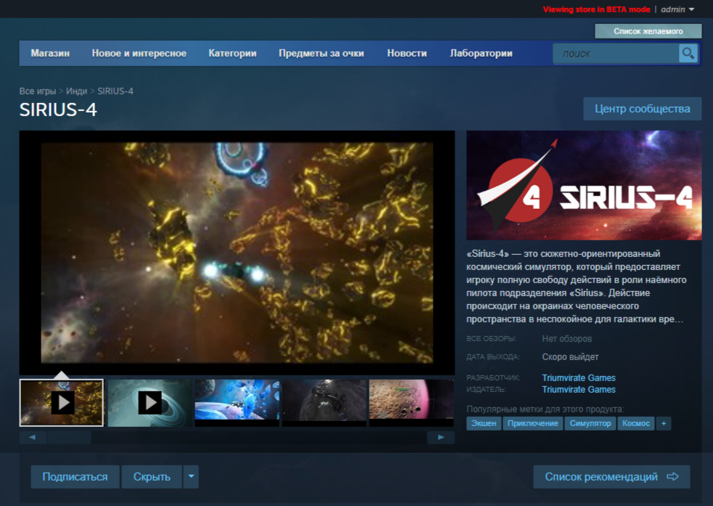Open the Новости tab

[407, 53]
